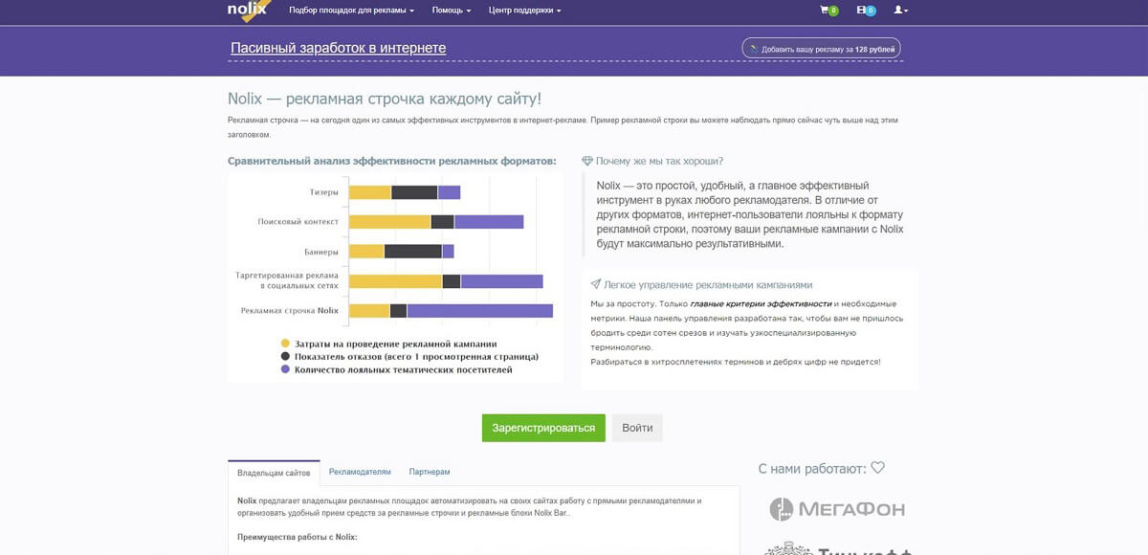The height and width of the screenshot is (555, 1148).
Task: Click the yellow legend dot for Затраты
Action: tap(285, 343)
